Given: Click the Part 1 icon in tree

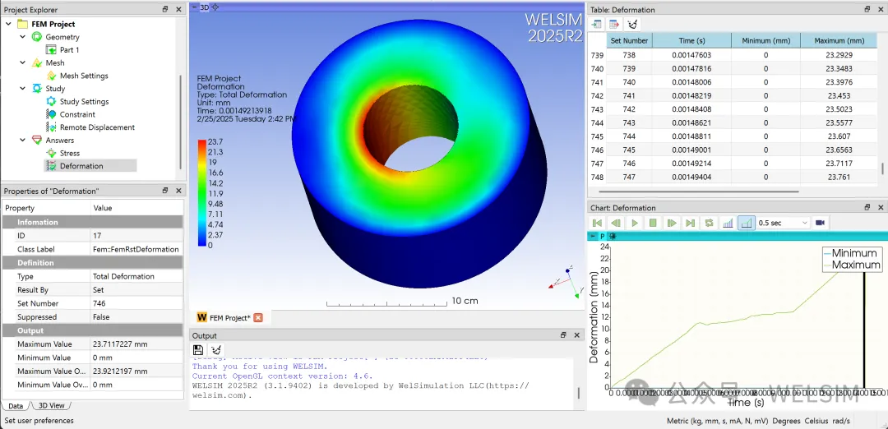Looking at the screenshot, I should coord(51,50).
